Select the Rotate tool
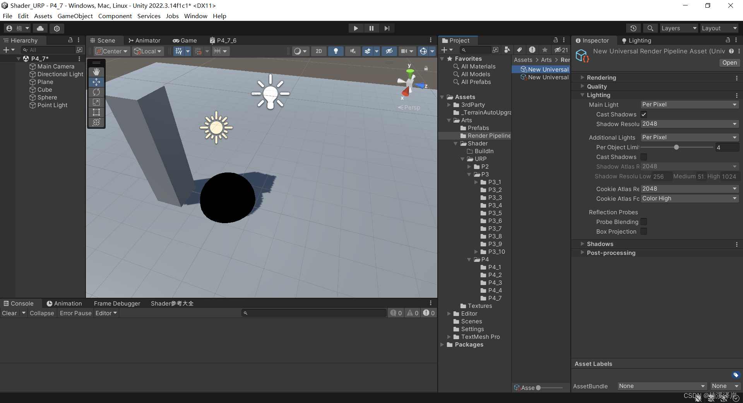This screenshot has width=743, height=403. click(96, 92)
